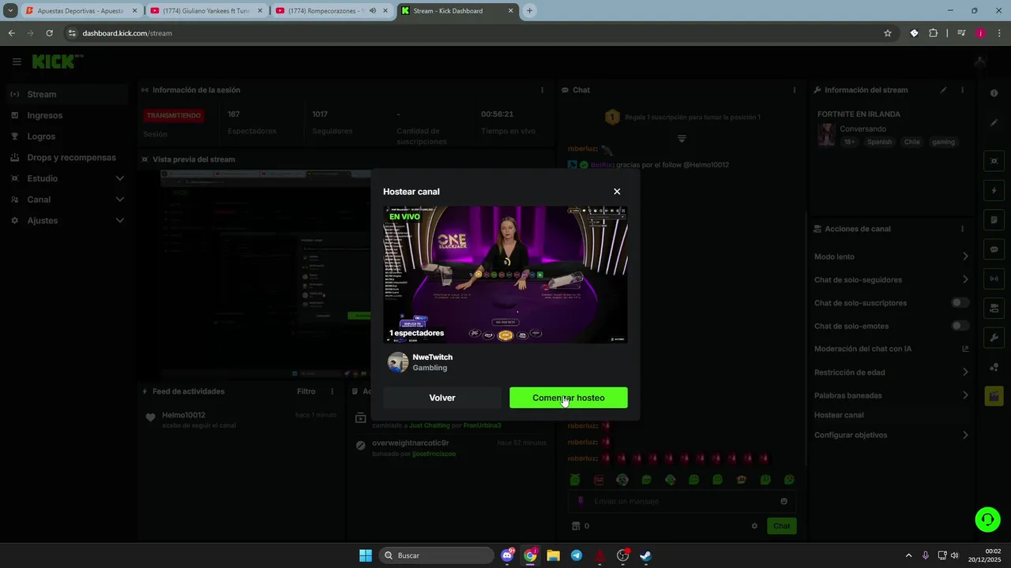Viewport: 1011px width, 568px height.
Task: Click the address bar URL
Action: 127,33
